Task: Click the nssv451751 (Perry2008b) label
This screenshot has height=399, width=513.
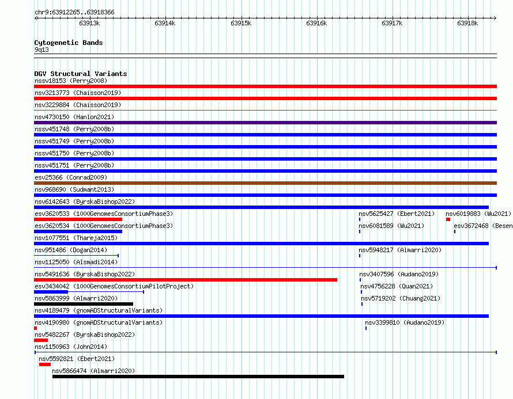Action: click(74, 165)
